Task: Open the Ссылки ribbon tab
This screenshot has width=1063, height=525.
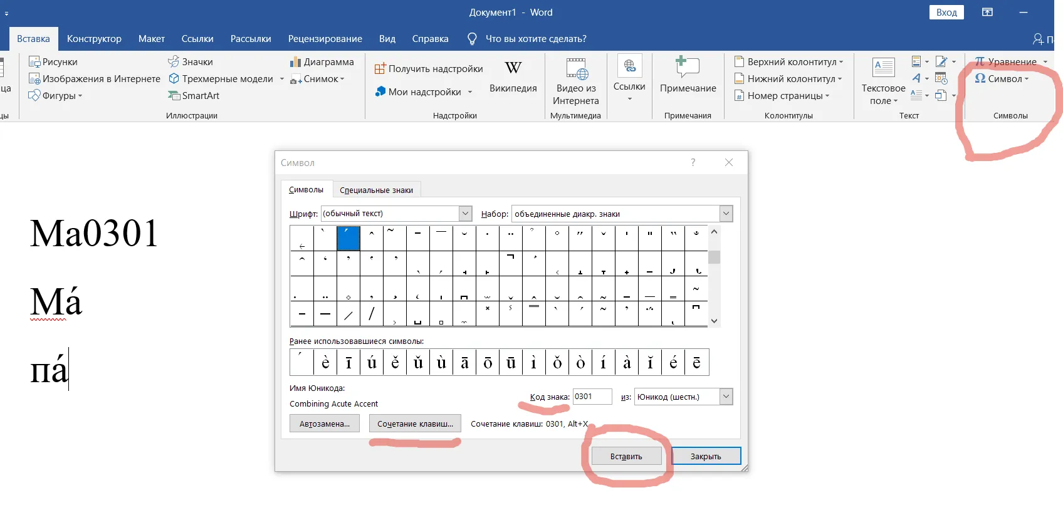Action: coord(197,39)
